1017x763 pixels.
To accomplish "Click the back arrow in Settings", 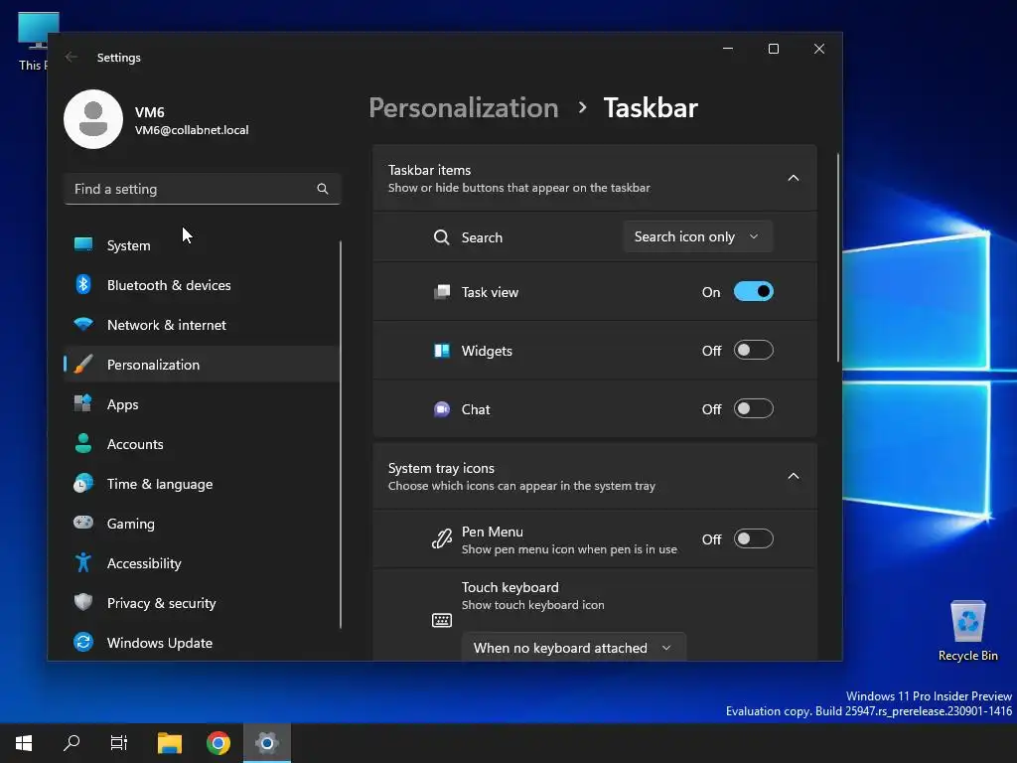I will click(72, 57).
